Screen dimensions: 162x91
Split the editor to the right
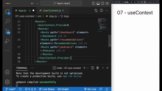click(x=101, y=10)
